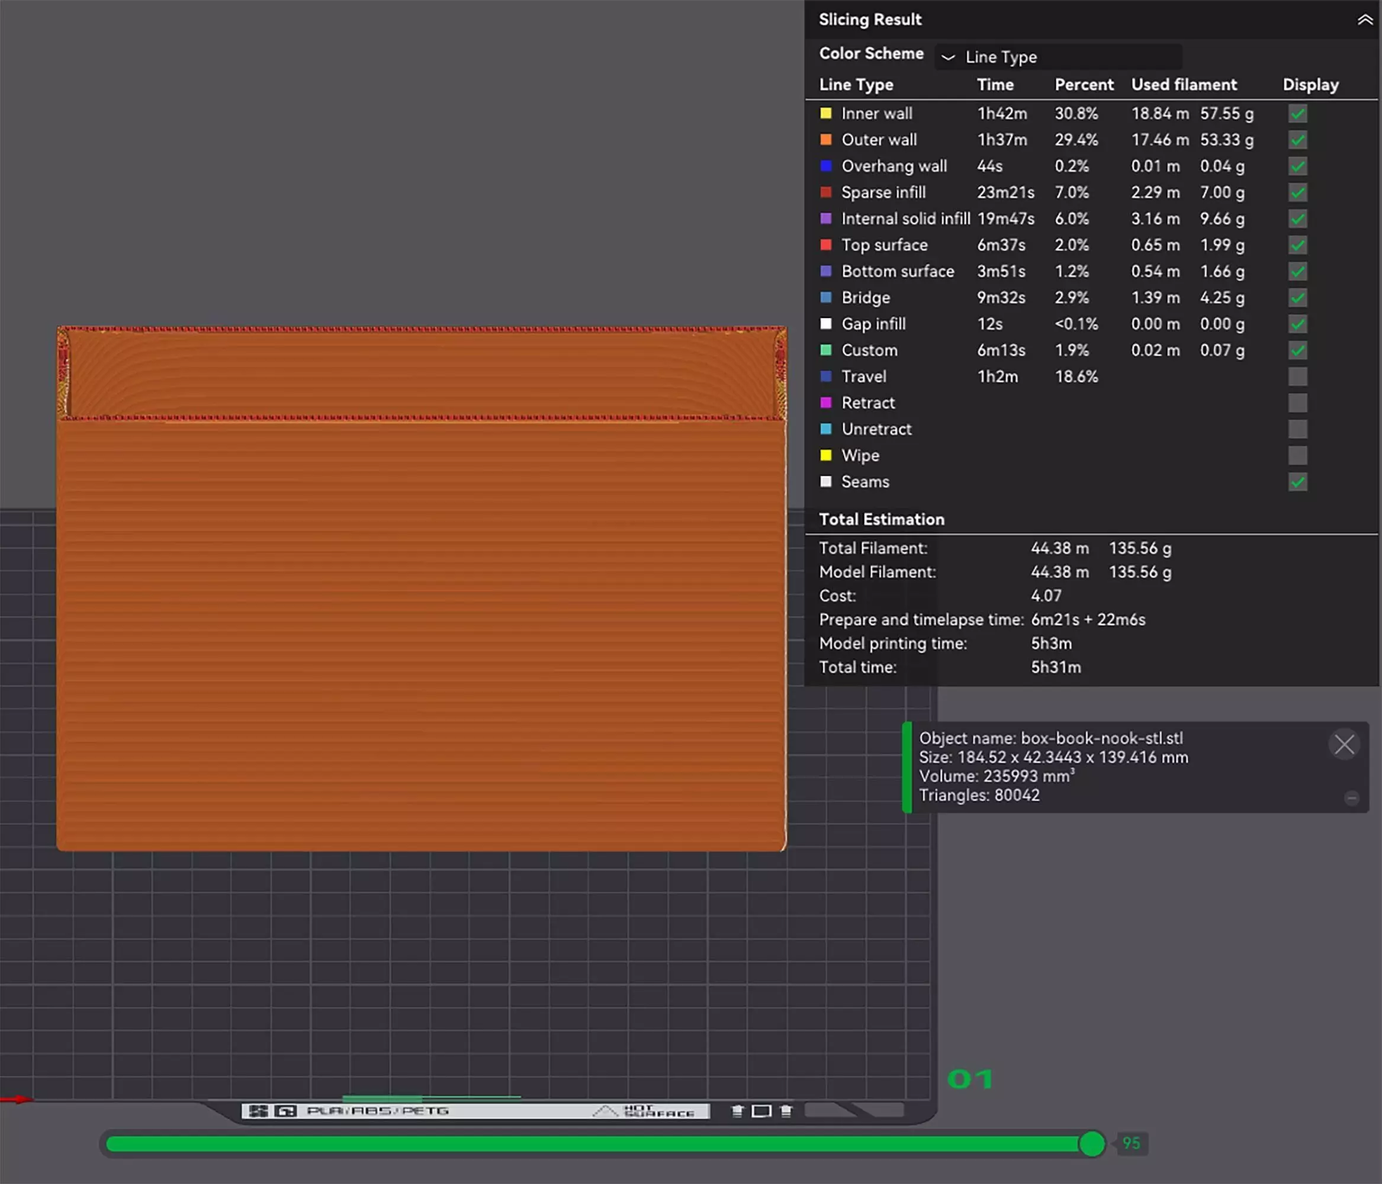The width and height of the screenshot is (1382, 1184).
Task: Click the small minus icon on notification
Action: (x=1351, y=798)
